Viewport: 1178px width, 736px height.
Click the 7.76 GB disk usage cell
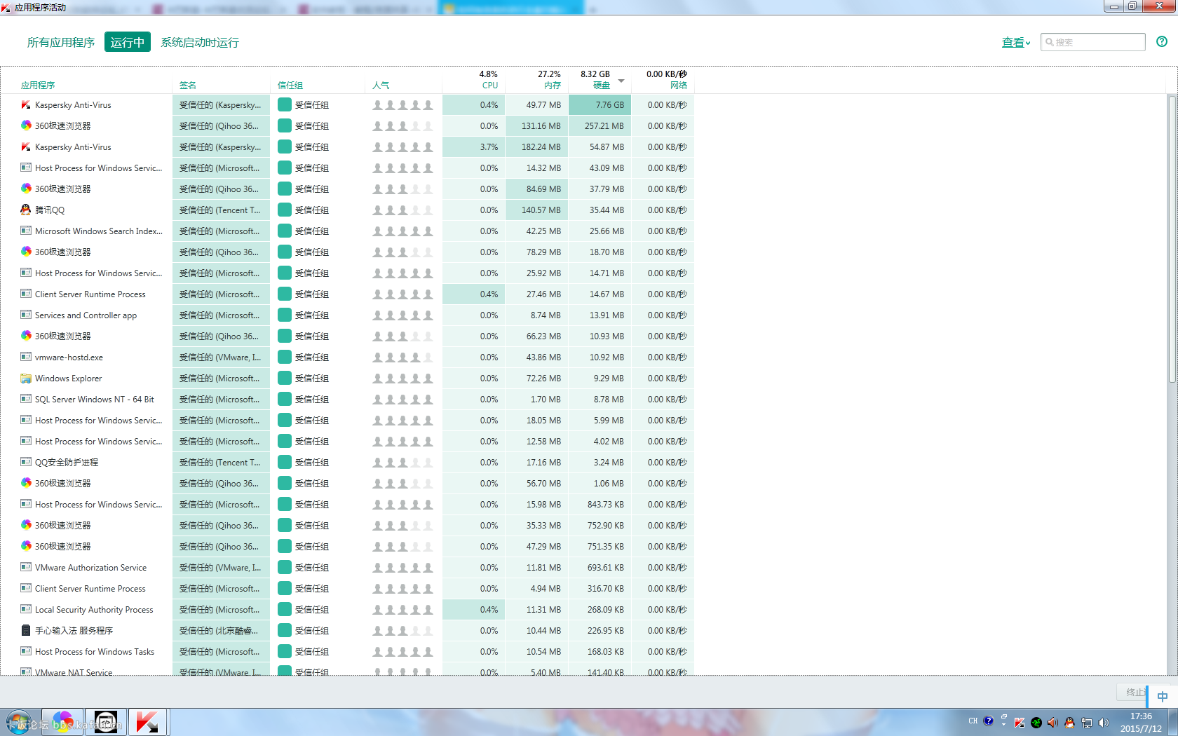[x=600, y=104]
